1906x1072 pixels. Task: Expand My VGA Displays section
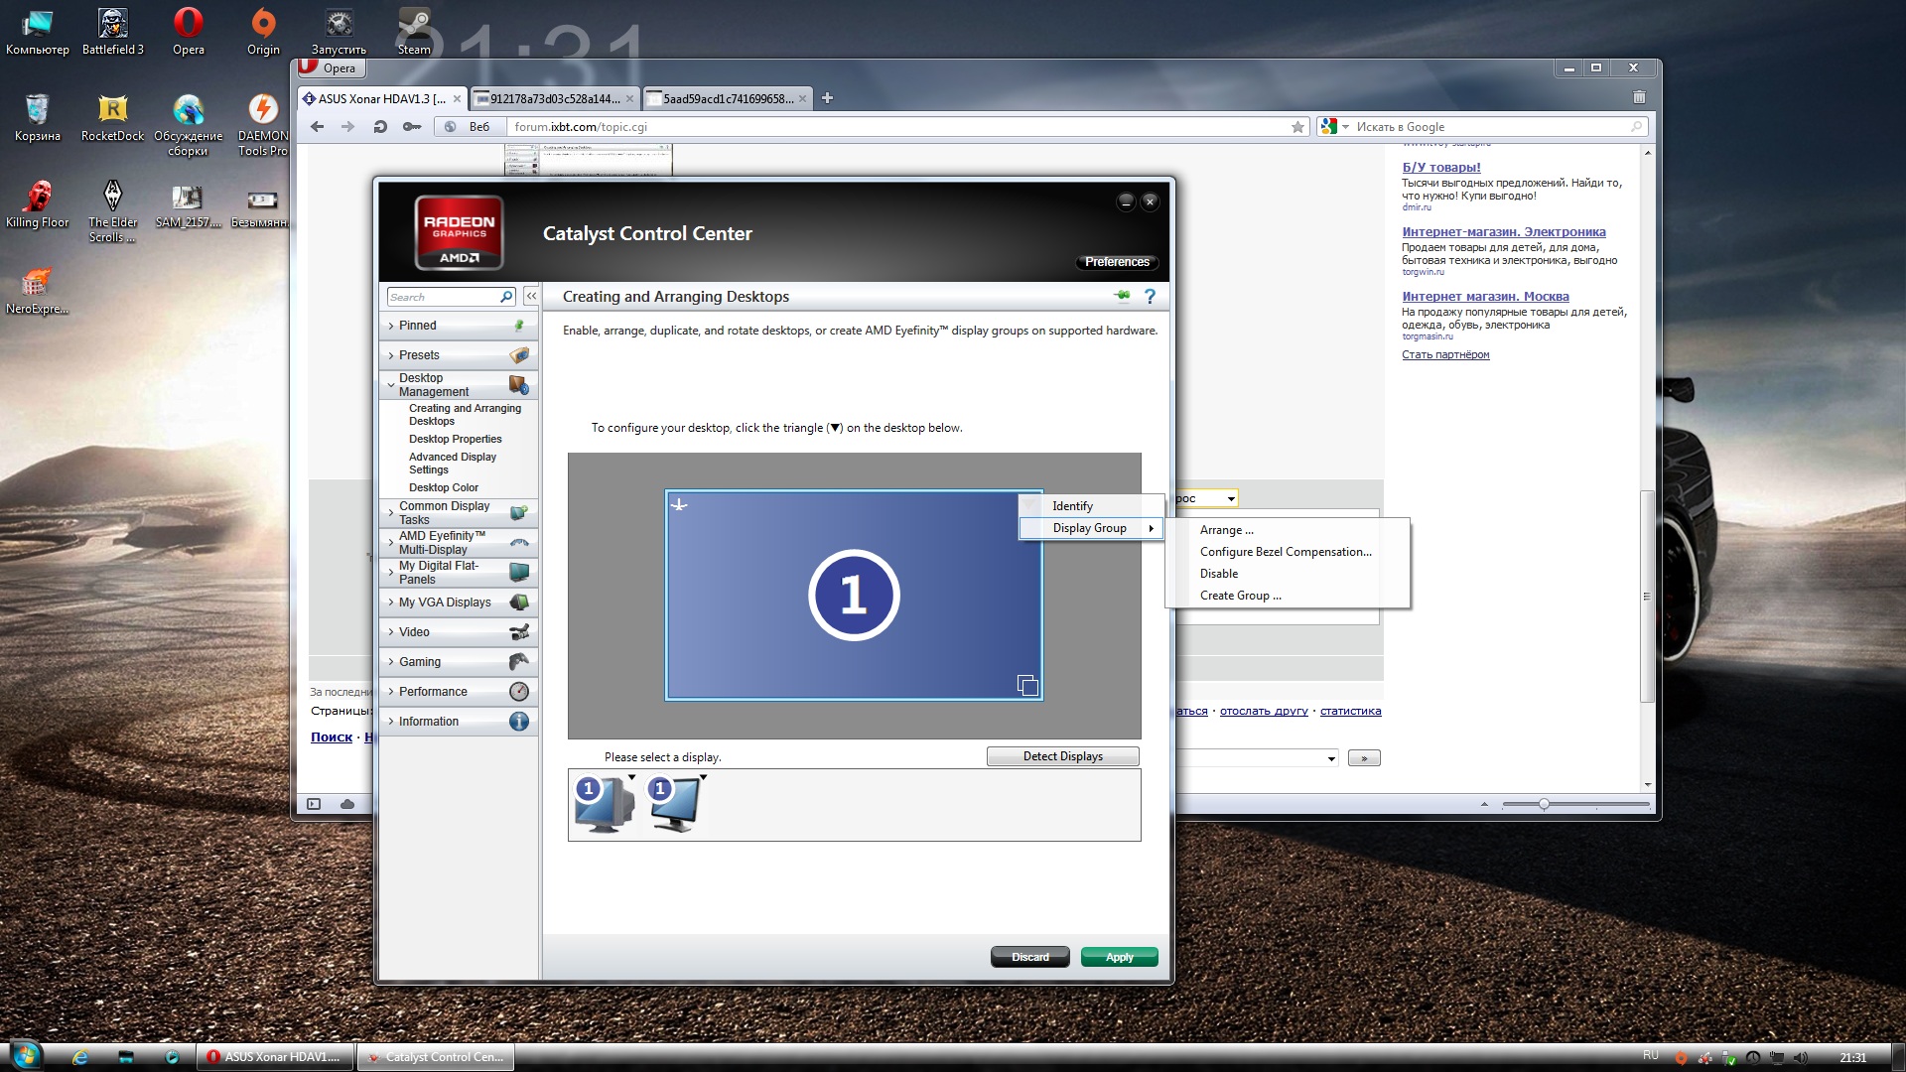pyautogui.click(x=459, y=603)
